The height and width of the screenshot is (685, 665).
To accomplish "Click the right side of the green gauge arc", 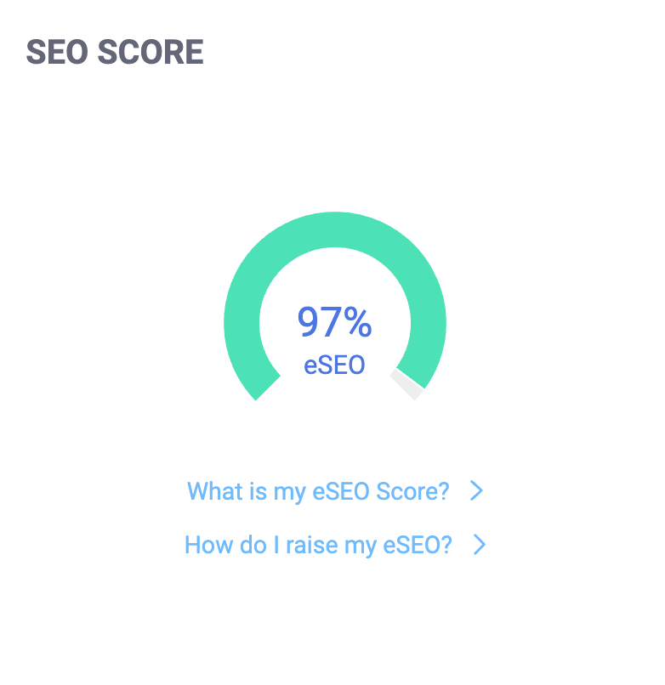I will coord(429,323).
